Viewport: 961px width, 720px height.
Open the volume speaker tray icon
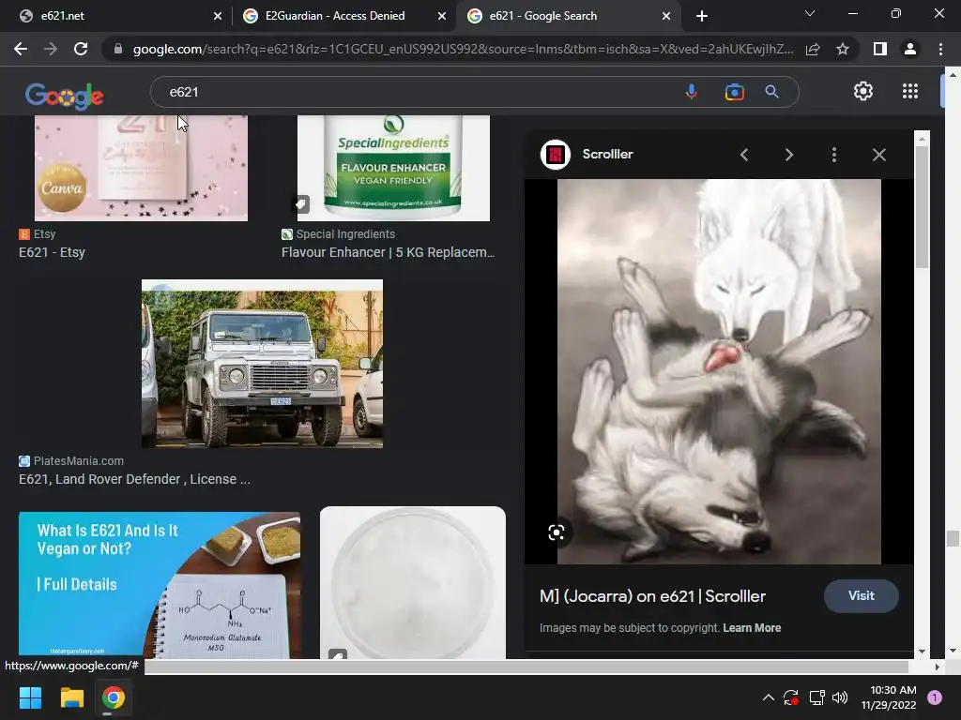(840, 697)
